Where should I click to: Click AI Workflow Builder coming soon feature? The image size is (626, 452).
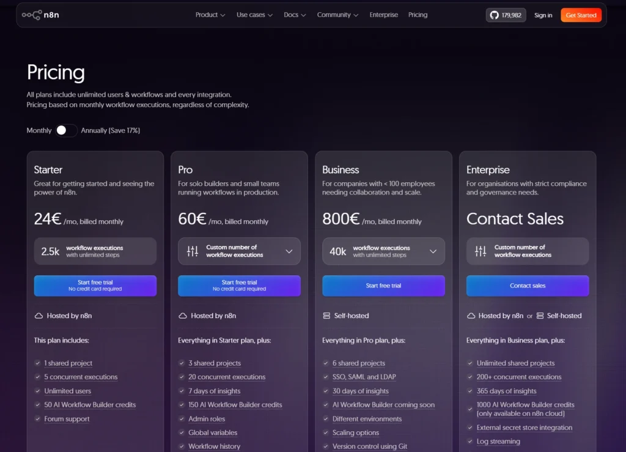[383, 405]
